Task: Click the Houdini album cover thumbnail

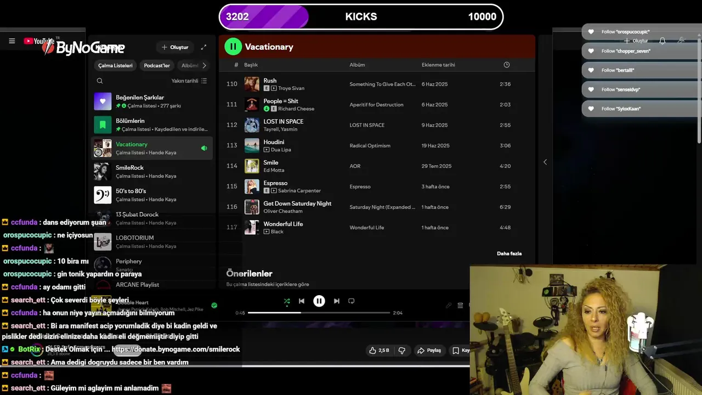Action: coord(252,145)
